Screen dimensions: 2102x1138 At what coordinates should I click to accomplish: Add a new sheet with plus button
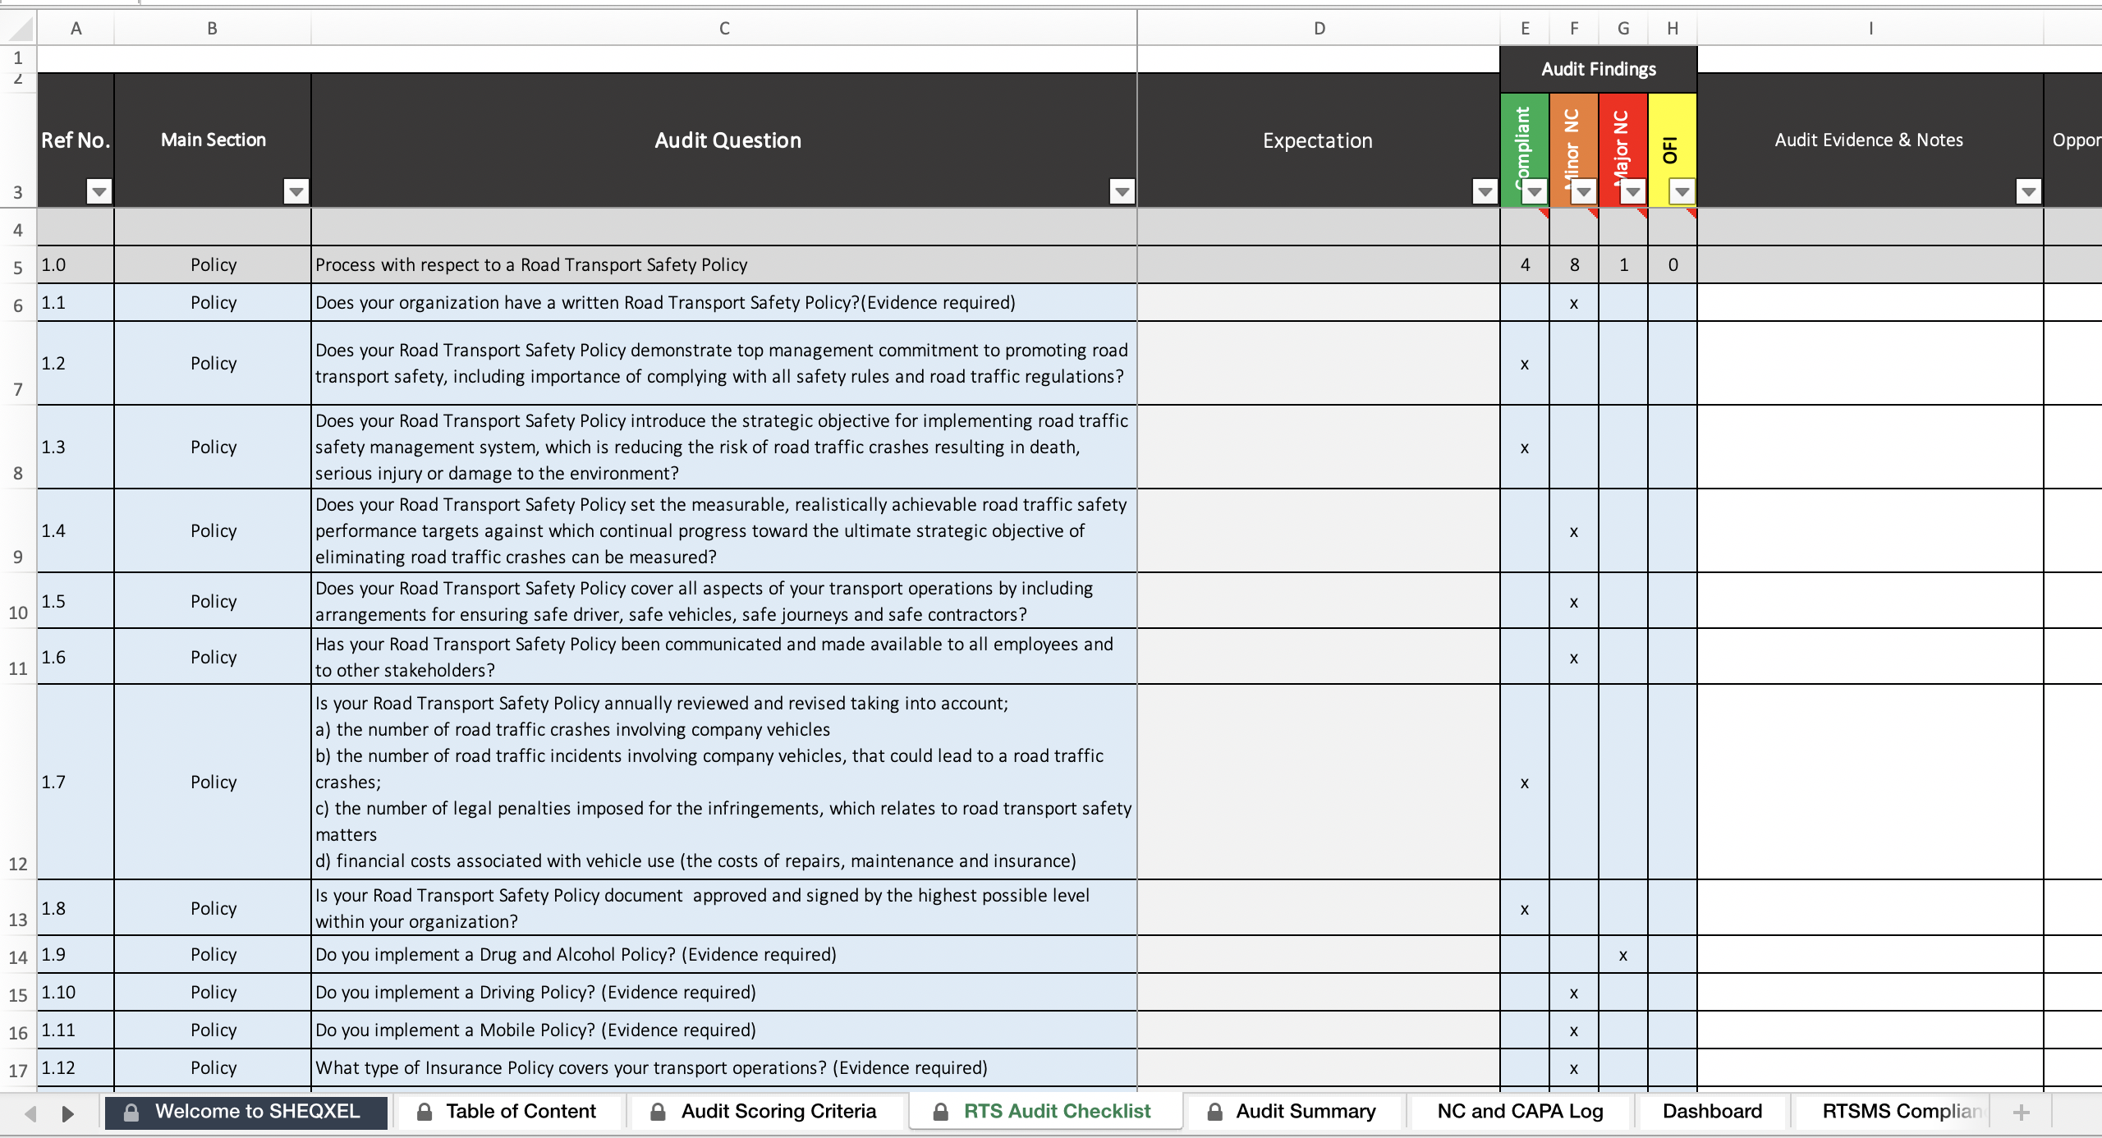(2022, 1113)
